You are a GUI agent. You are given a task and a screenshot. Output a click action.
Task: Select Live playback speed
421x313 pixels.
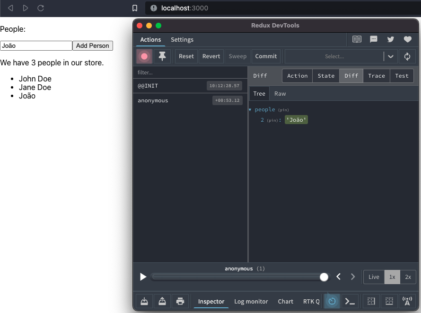[x=374, y=277]
